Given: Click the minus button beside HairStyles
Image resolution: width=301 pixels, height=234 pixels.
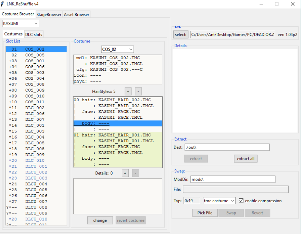Looking at the screenshot, I should tap(138, 91).
